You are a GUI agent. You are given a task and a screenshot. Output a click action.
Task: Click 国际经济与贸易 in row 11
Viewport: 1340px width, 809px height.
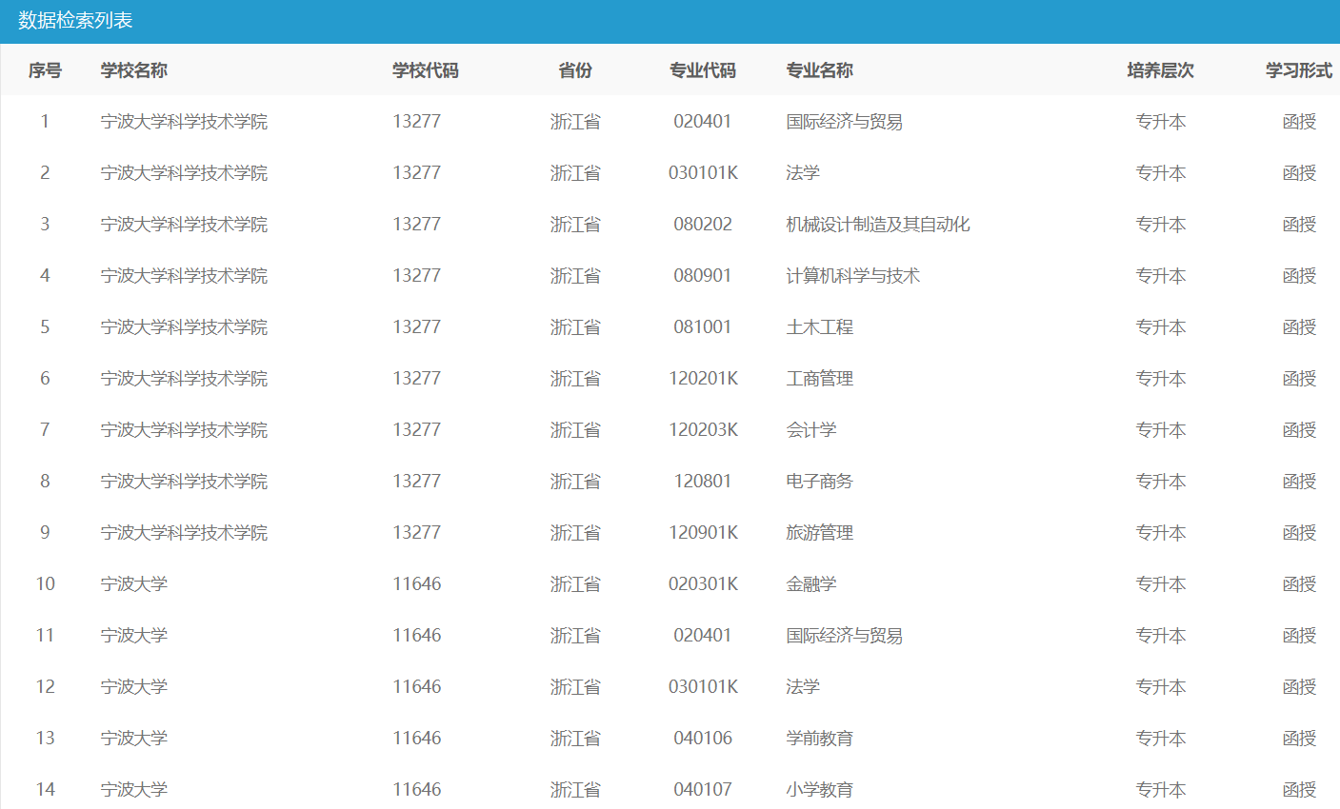(x=845, y=636)
